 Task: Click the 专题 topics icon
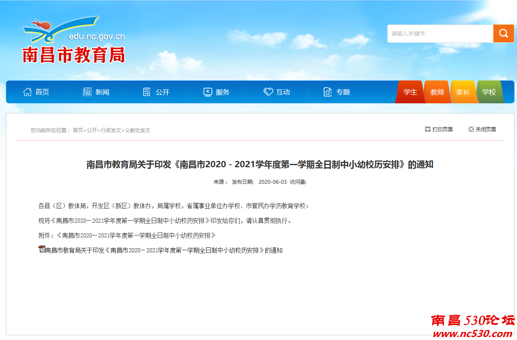coord(327,91)
